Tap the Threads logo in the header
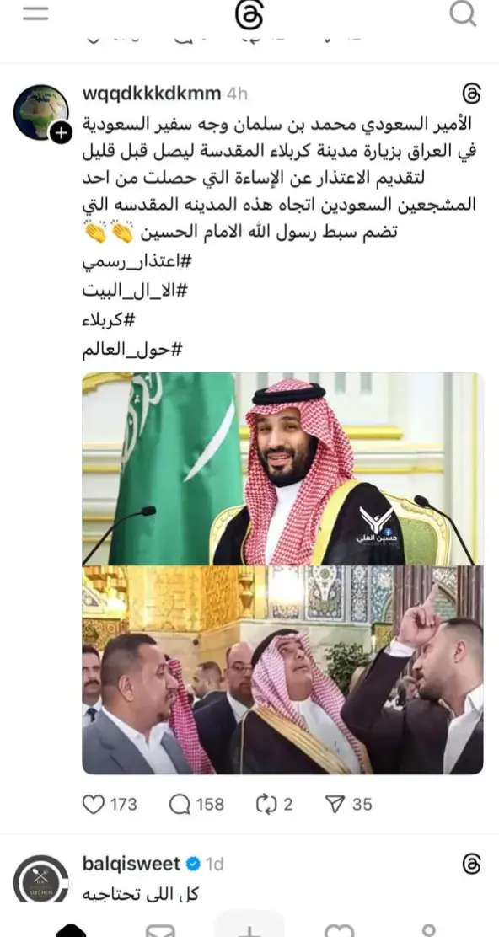499x937 pixels. click(x=249, y=14)
